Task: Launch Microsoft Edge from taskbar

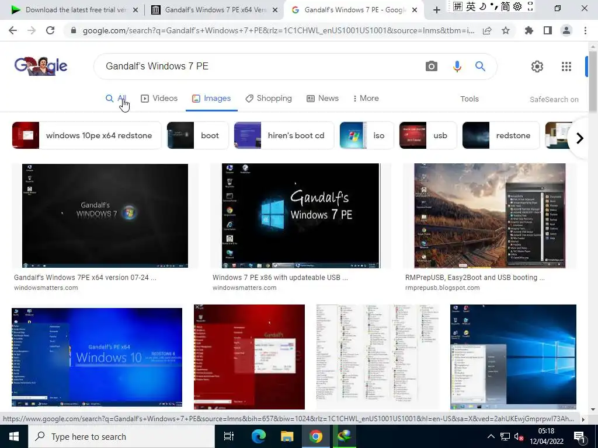Action: coord(258,436)
